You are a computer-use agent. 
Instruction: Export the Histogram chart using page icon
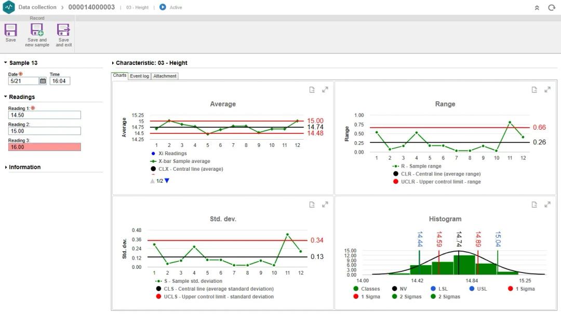tap(535, 205)
